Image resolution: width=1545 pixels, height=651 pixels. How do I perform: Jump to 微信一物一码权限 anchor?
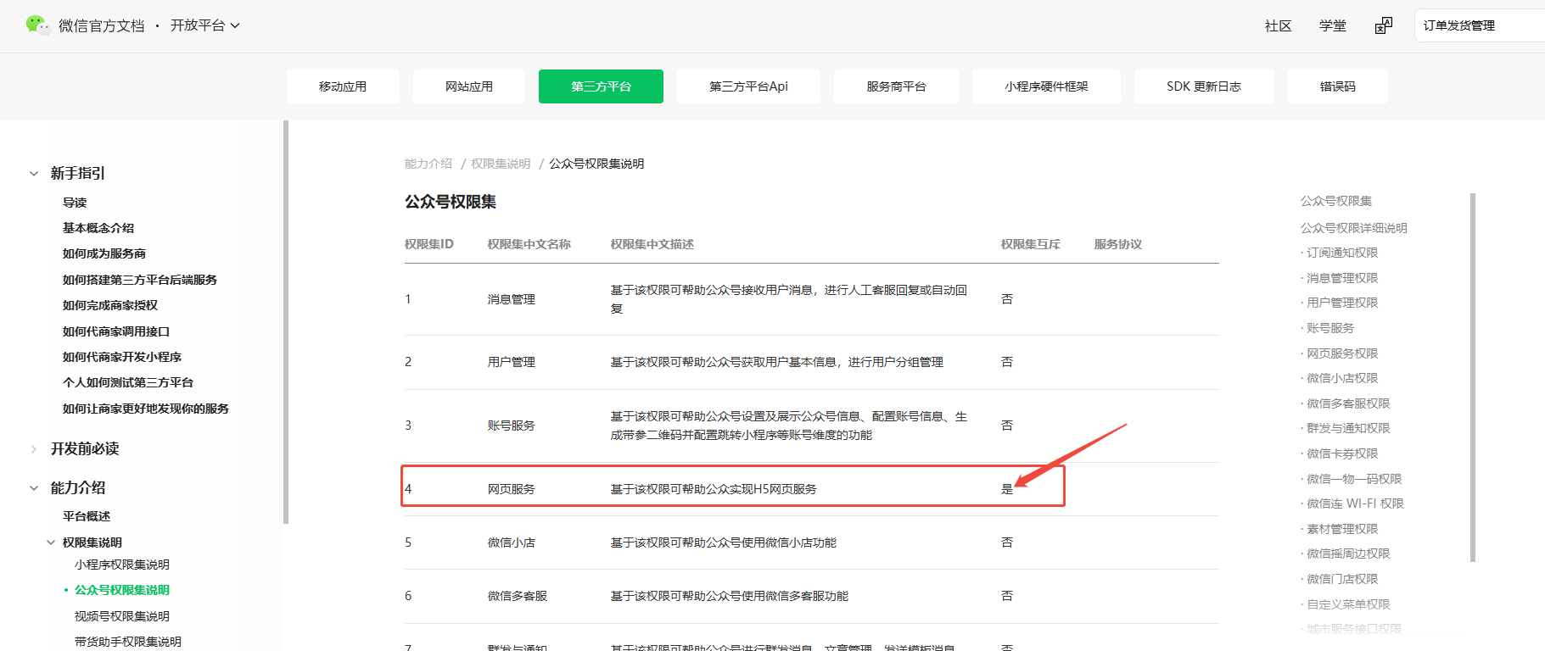point(1354,479)
